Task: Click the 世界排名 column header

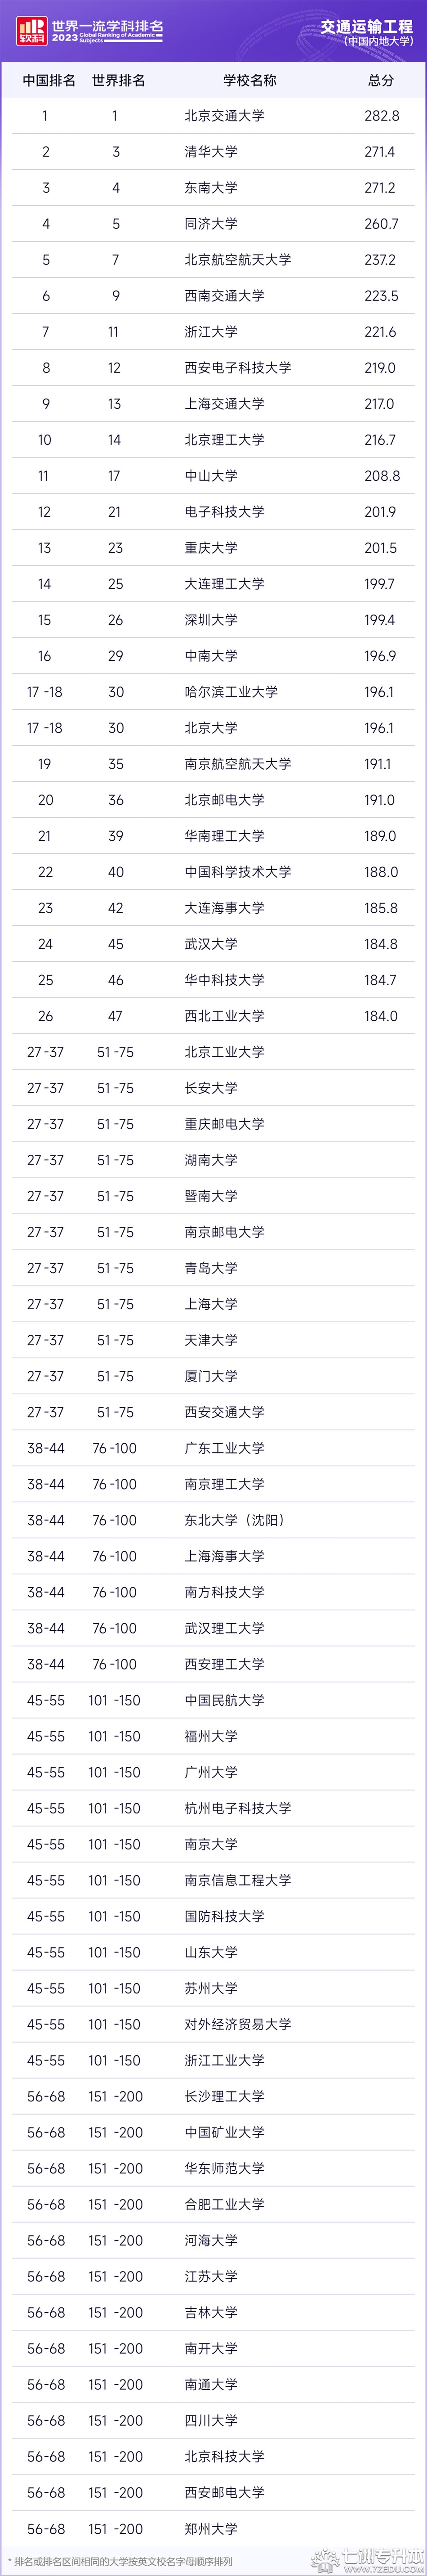Action: pyautogui.click(x=118, y=80)
